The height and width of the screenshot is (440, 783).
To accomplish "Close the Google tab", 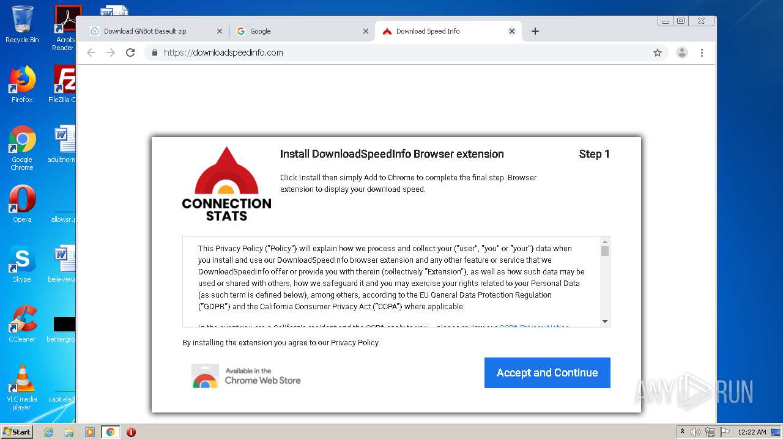I will coord(366,31).
